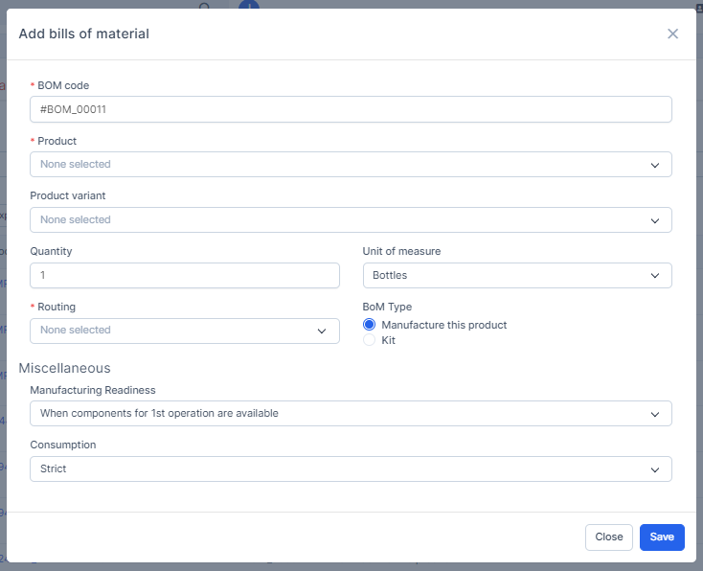Click the chevron arrow in Product variant field
The width and height of the screenshot is (703, 571).
(655, 220)
